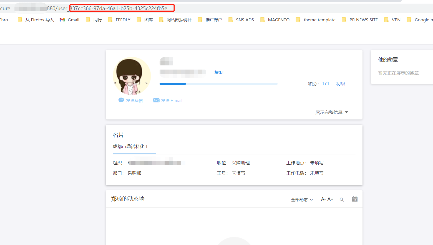Expand 展示完整信息 to show full info
This screenshot has width=433, height=245.
click(331, 112)
